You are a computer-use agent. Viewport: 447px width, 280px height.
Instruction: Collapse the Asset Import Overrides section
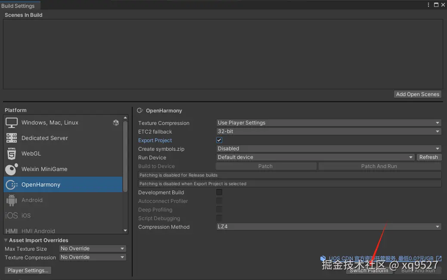coord(6,240)
